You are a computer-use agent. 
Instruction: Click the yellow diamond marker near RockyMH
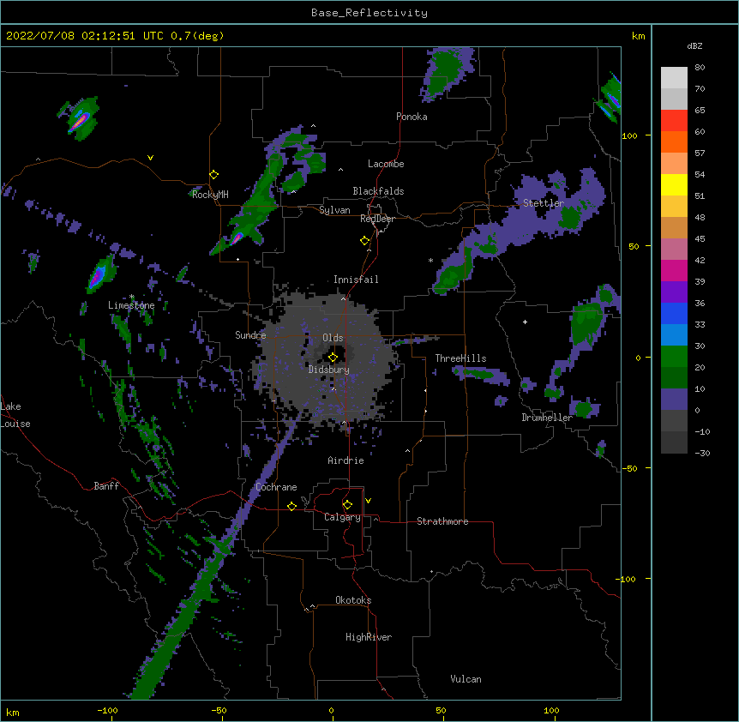[x=214, y=175]
